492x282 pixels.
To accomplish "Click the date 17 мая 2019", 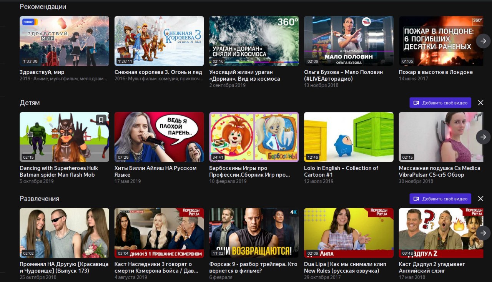I will click(128, 181).
